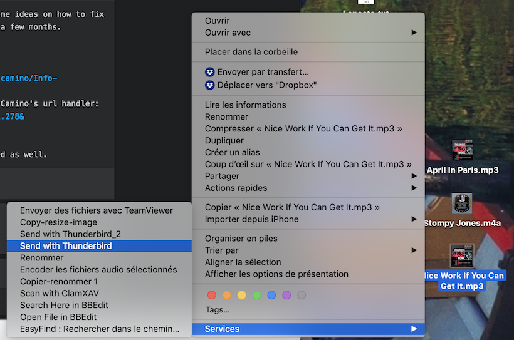Choose Renommer in the main context menu
514x340 pixels.
[x=308, y=116]
